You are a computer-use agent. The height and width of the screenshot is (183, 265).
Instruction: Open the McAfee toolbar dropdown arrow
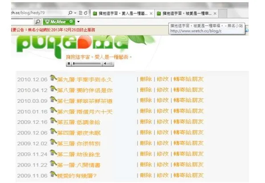pos(78,22)
